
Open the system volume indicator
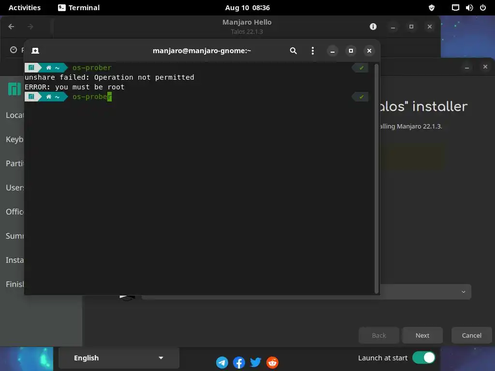(x=469, y=8)
